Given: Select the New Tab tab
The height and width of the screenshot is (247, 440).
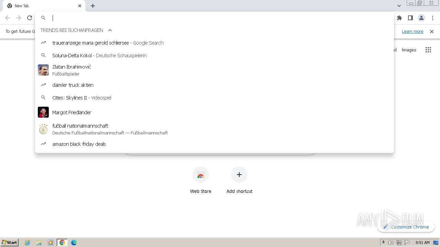Looking at the screenshot, I should click(x=44, y=6).
